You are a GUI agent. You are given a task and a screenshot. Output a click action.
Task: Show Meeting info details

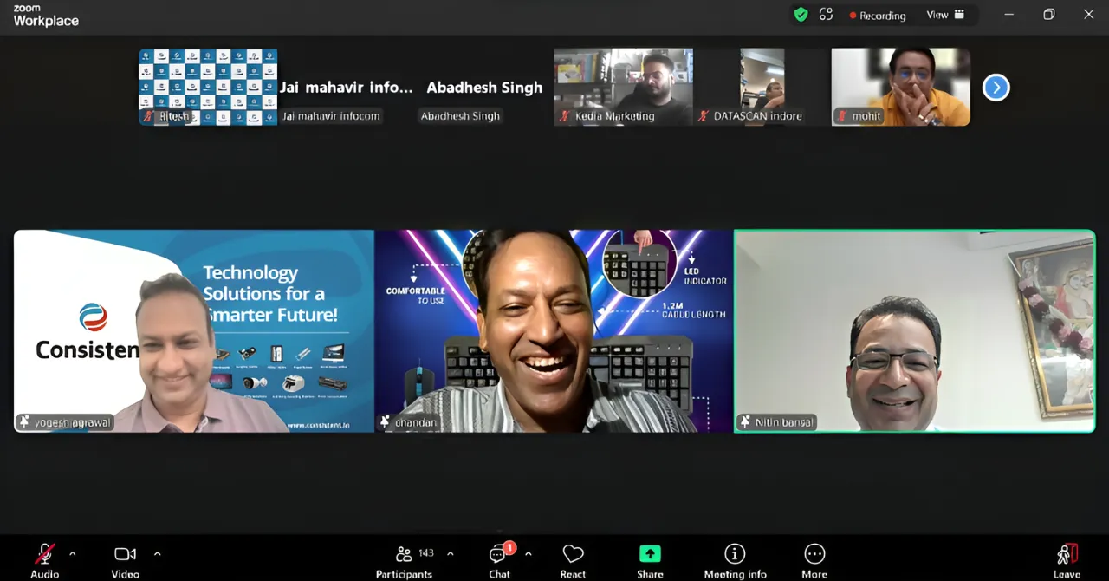pyautogui.click(x=735, y=559)
